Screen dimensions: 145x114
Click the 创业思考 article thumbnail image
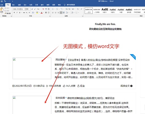coord(32,68)
